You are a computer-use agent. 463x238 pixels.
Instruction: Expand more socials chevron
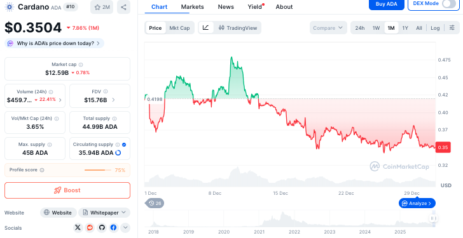pos(125,227)
